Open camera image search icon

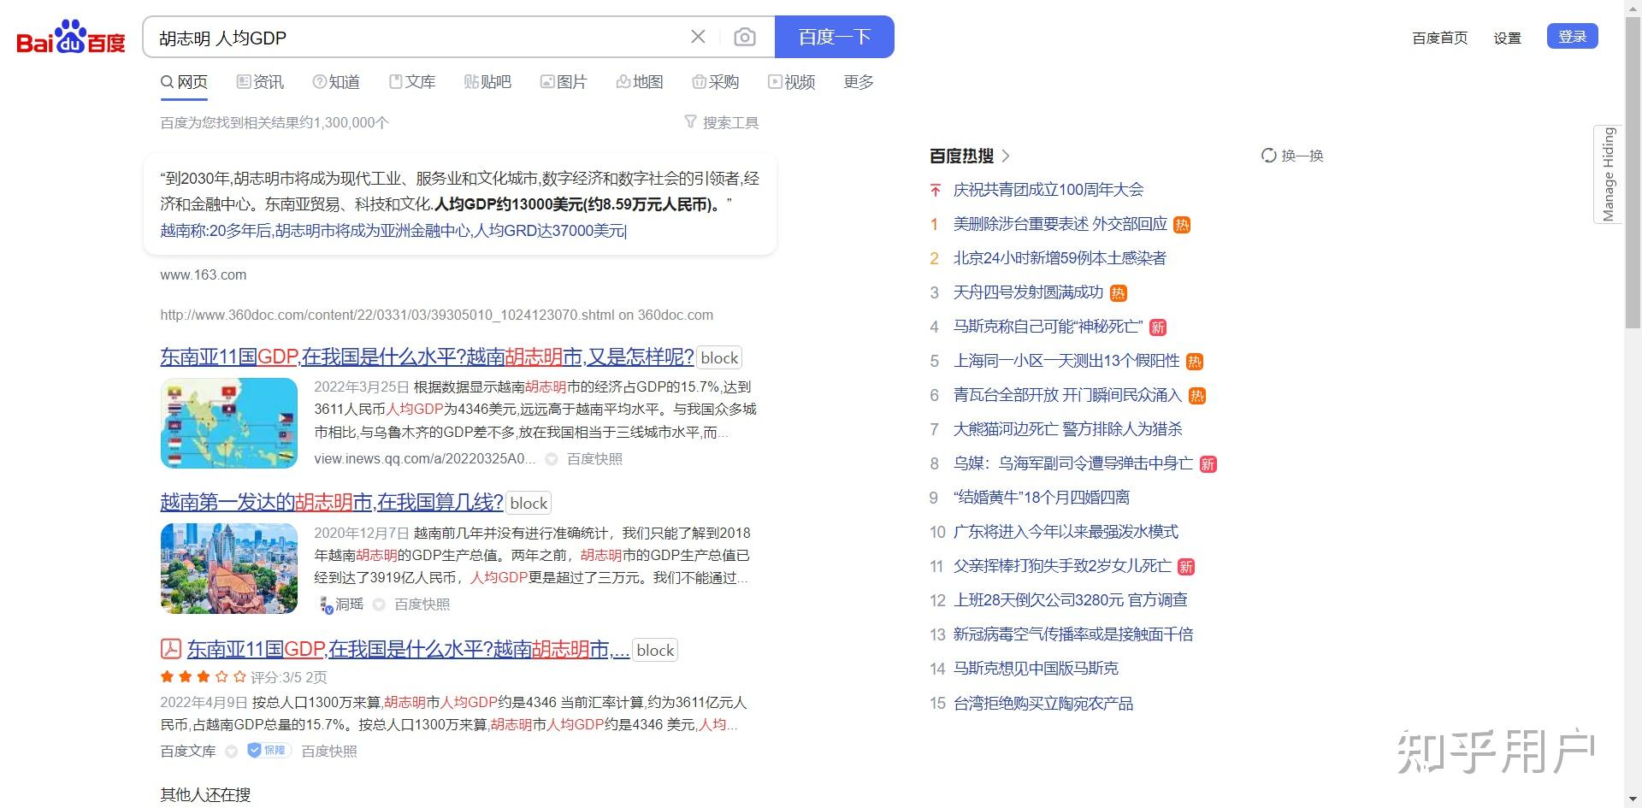tap(745, 37)
